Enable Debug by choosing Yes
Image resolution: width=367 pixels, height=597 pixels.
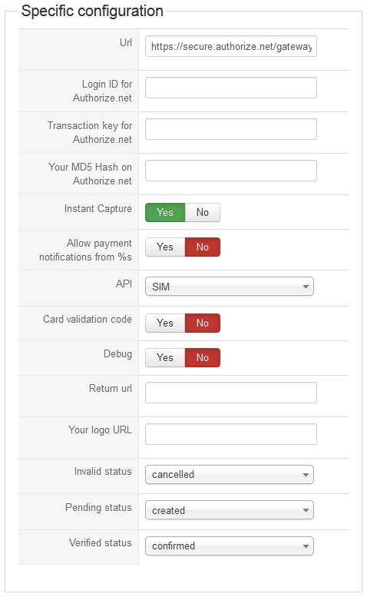coord(165,358)
